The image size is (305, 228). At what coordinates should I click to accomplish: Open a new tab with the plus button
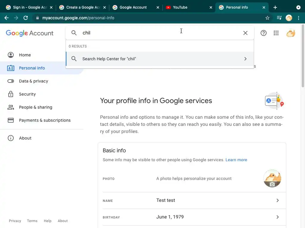click(275, 7)
